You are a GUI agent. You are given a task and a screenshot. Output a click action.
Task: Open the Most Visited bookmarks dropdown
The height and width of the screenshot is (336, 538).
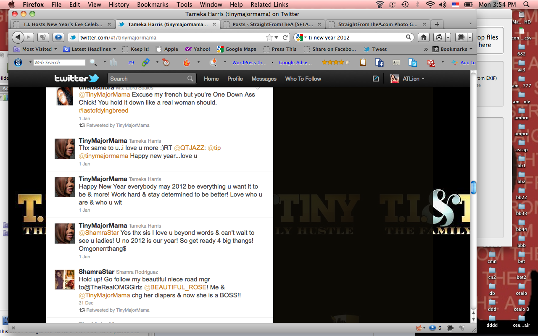point(36,49)
